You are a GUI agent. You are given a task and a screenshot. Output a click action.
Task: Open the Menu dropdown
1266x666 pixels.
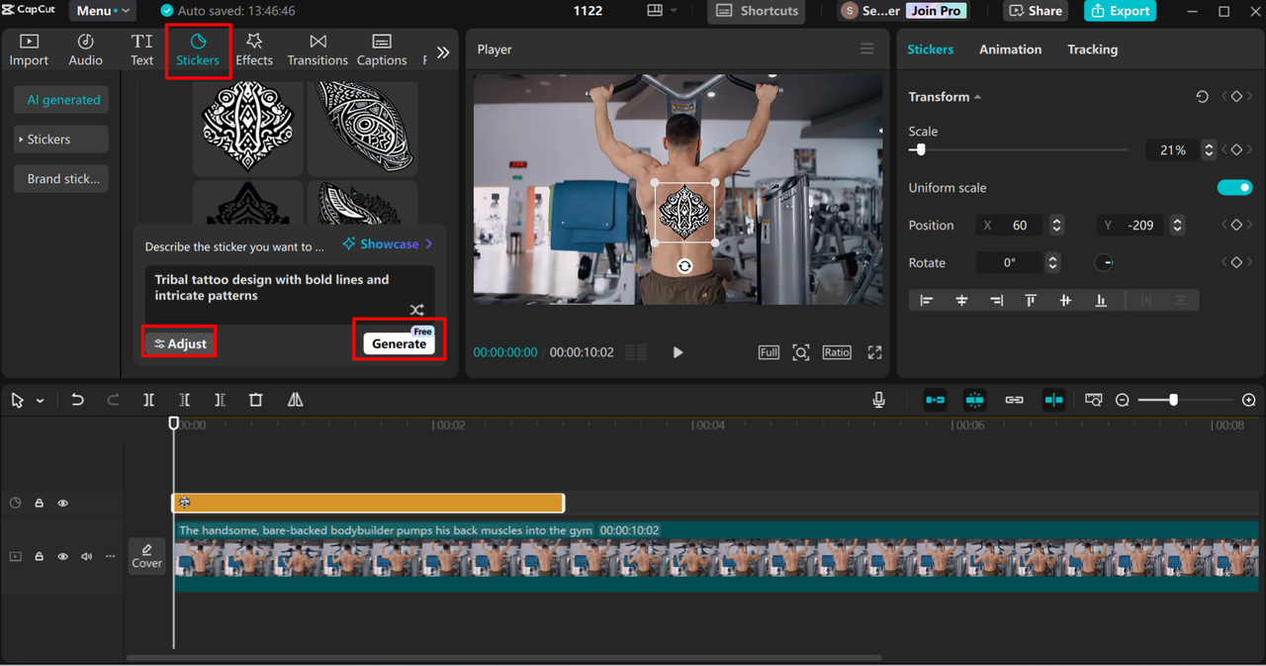pos(103,11)
